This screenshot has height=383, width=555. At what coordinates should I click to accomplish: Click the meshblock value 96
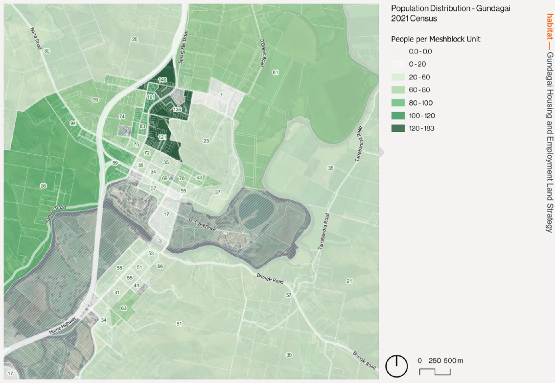point(43,186)
